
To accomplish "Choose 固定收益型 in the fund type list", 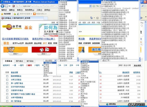I will 48,73.
